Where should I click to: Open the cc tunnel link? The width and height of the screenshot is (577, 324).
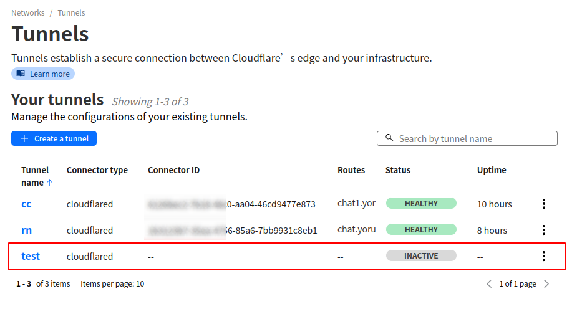26,204
